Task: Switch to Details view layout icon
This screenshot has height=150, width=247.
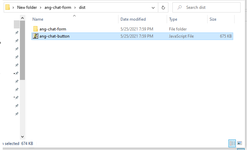Action: coord(232,144)
